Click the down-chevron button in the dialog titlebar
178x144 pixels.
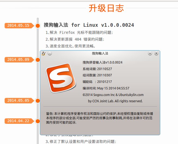pyautogui.click(x=150, y=53)
